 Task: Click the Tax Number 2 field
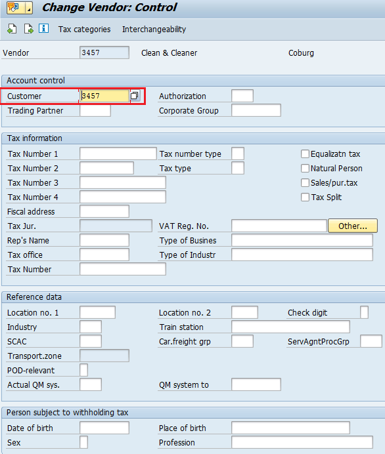(x=106, y=168)
